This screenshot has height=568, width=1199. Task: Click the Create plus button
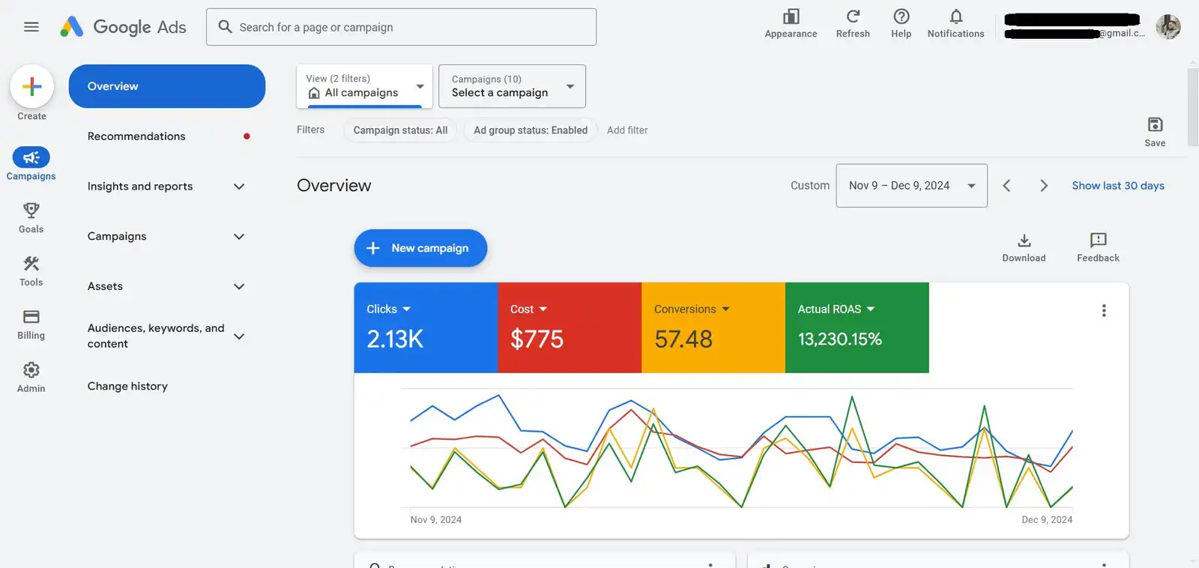31,87
